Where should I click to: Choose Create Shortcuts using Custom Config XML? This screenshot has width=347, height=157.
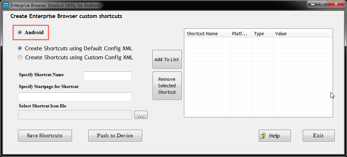tap(20, 57)
